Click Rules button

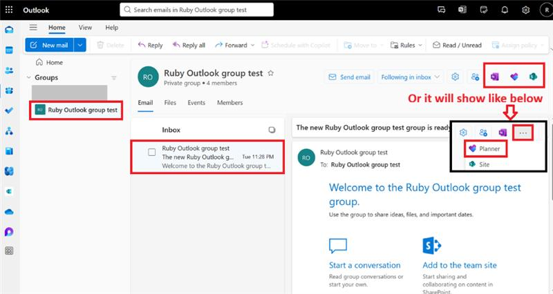tap(403, 46)
